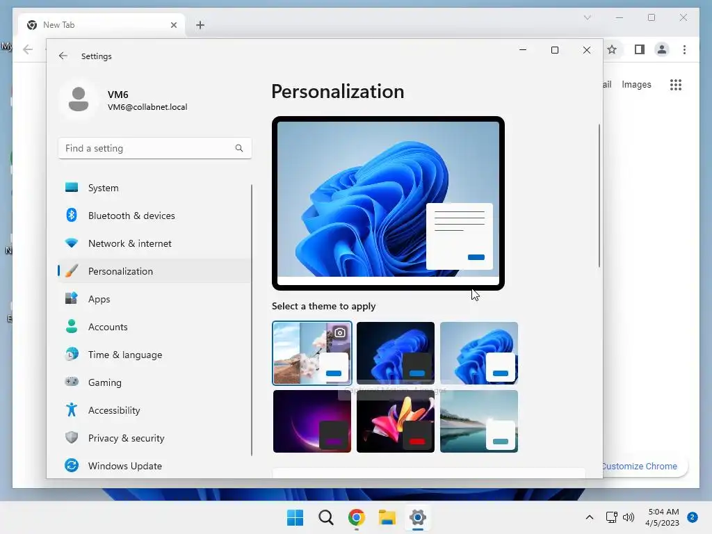Image resolution: width=712 pixels, height=534 pixels.
Task: Maximize the Settings window
Action: 555,50
